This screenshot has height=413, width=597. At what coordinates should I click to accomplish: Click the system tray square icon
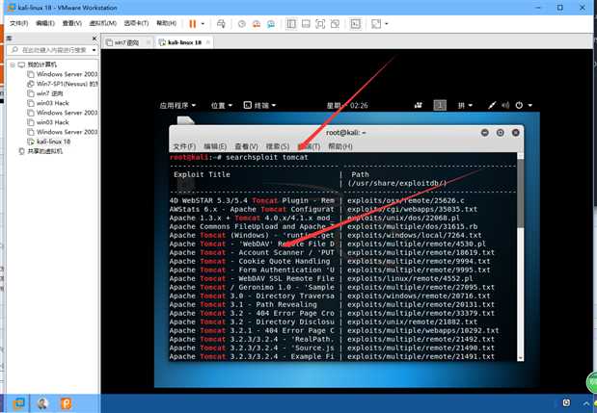tap(566, 402)
